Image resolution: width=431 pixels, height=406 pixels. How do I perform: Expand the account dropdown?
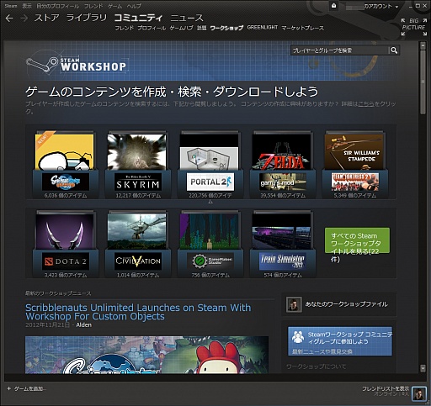(396, 7)
